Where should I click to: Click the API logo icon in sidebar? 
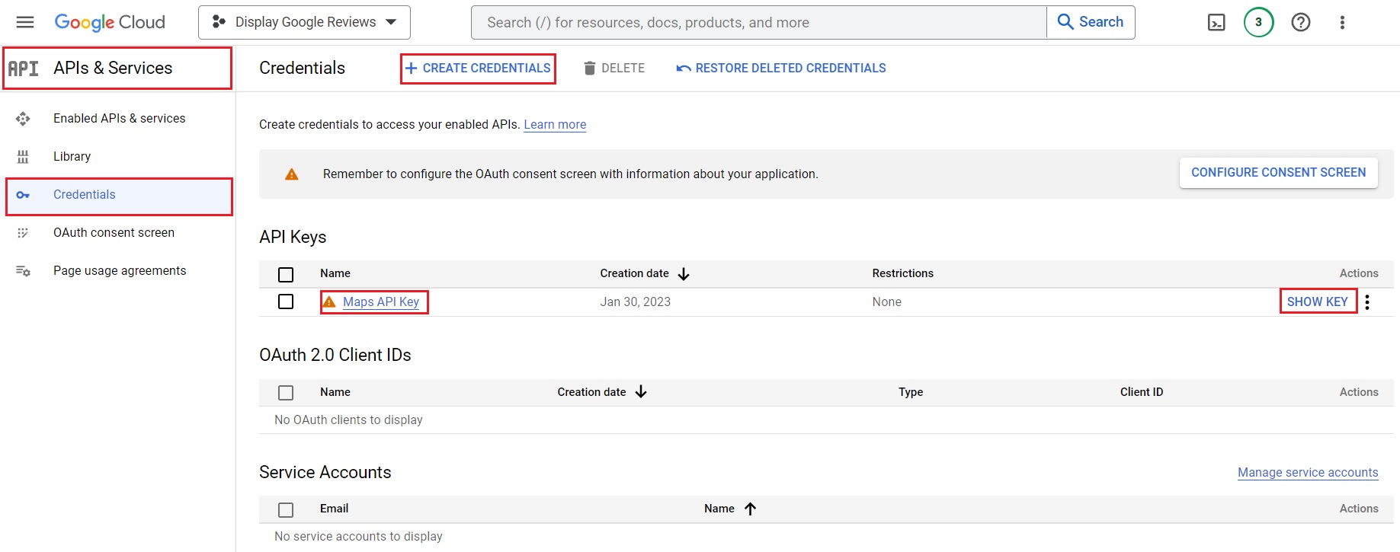(x=24, y=69)
